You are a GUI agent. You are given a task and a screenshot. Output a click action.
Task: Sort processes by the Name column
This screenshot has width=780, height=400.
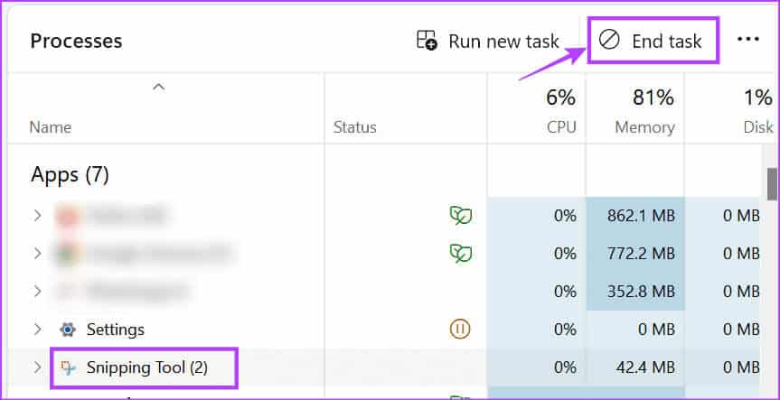50,127
